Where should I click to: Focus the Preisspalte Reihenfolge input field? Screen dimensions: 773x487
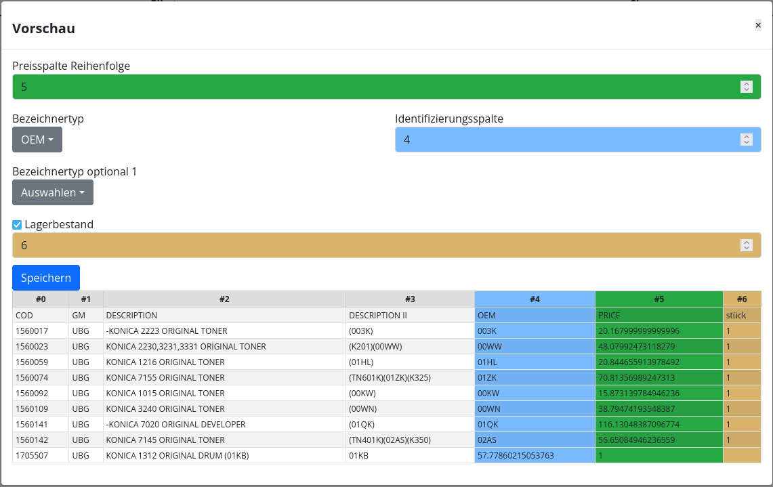373,87
